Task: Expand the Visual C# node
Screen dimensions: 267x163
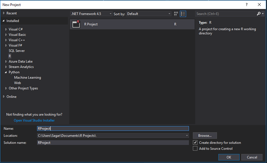Action: [x=6, y=29]
